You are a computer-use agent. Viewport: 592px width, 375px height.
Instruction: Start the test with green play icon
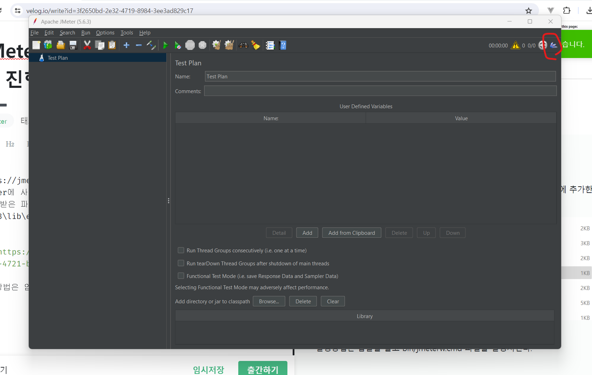166,45
